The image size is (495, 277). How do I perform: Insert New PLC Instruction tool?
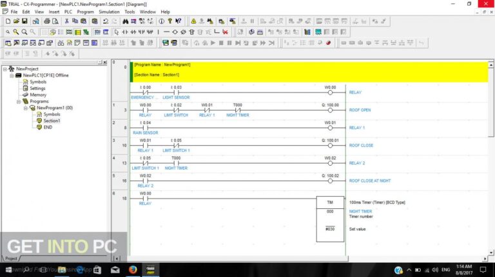coord(191,31)
